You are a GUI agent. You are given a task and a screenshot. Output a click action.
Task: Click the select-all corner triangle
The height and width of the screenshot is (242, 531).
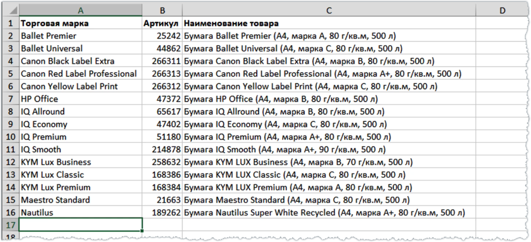pyautogui.click(x=11, y=10)
